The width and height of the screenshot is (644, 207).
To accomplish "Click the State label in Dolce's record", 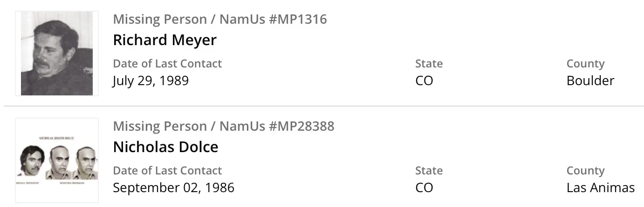I will click(x=429, y=170).
